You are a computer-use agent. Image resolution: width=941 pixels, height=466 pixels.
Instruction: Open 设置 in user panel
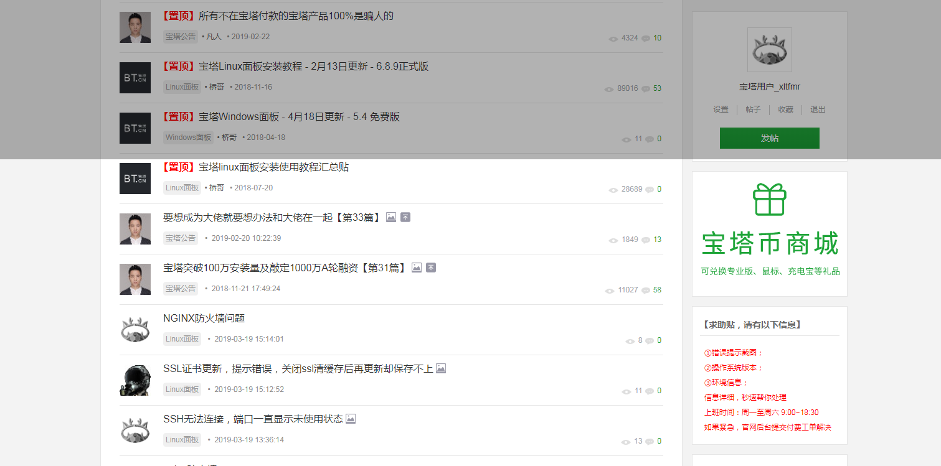tap(721, 110)
